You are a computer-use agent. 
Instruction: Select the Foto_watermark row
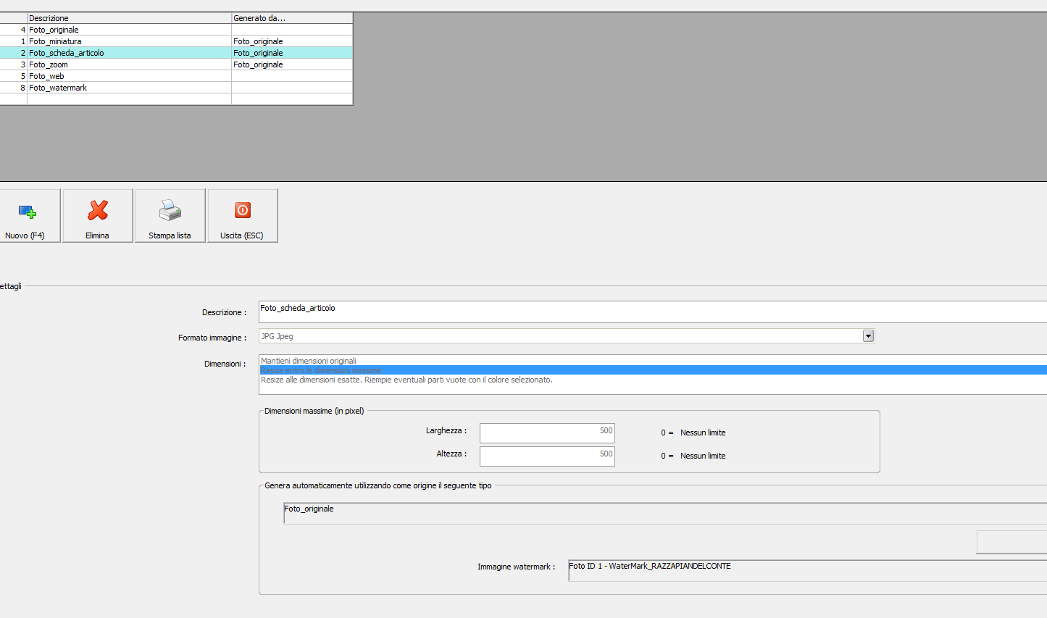coord(176,88)
